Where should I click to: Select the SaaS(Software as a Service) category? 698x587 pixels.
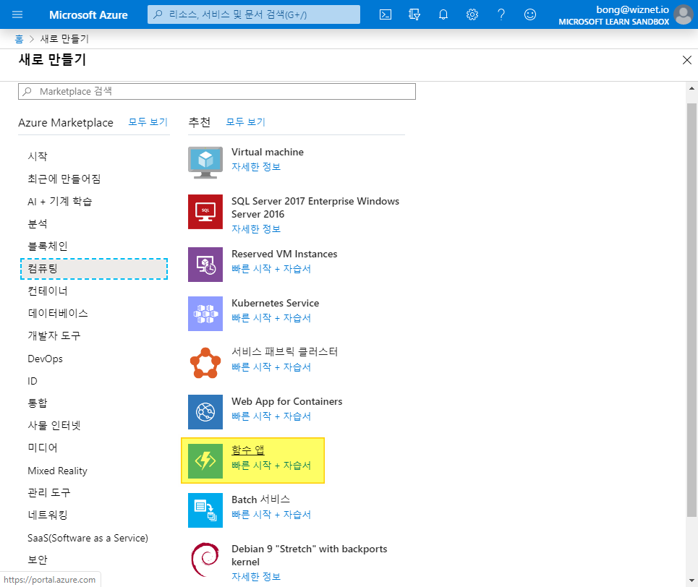(88, 538)
